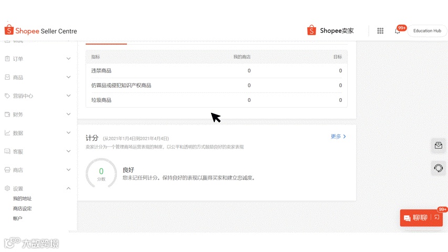This screenshot has width=448, height=252.
Task: Click the 商店 shop icon in sidebar
Action: 7,170
